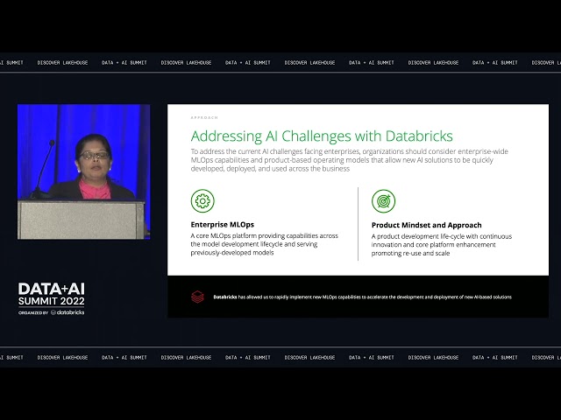Click the red Databricks stack logo
561x420 pixels.
click(x=197, y=297)
